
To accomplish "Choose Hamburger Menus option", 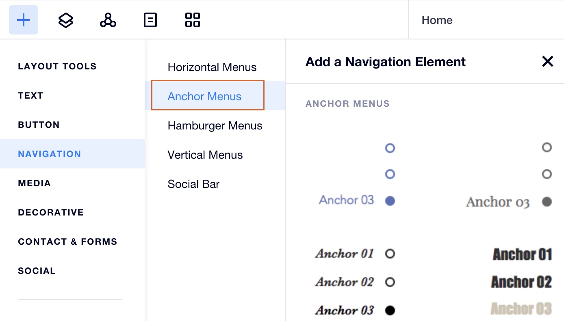I will (215, 125).
